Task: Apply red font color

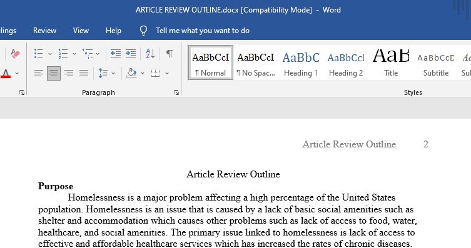Action: click(x=6, y=73)
